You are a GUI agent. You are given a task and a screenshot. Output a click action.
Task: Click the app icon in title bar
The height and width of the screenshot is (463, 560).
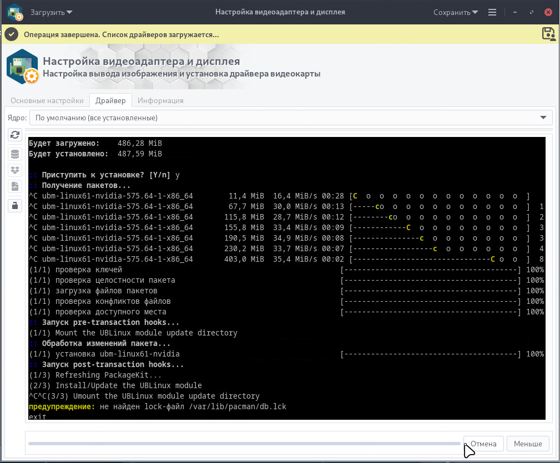tap(14, 12)
